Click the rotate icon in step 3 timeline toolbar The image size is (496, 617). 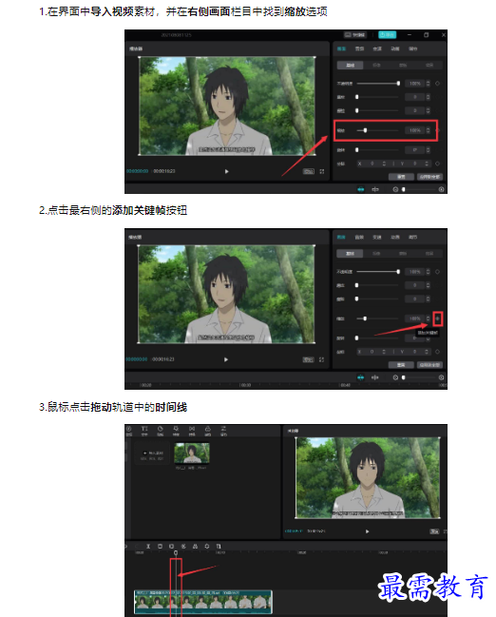coord(207,546)
